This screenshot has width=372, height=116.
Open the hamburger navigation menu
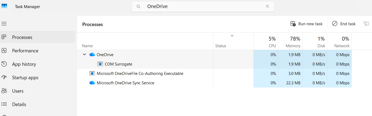click(4, 24)
